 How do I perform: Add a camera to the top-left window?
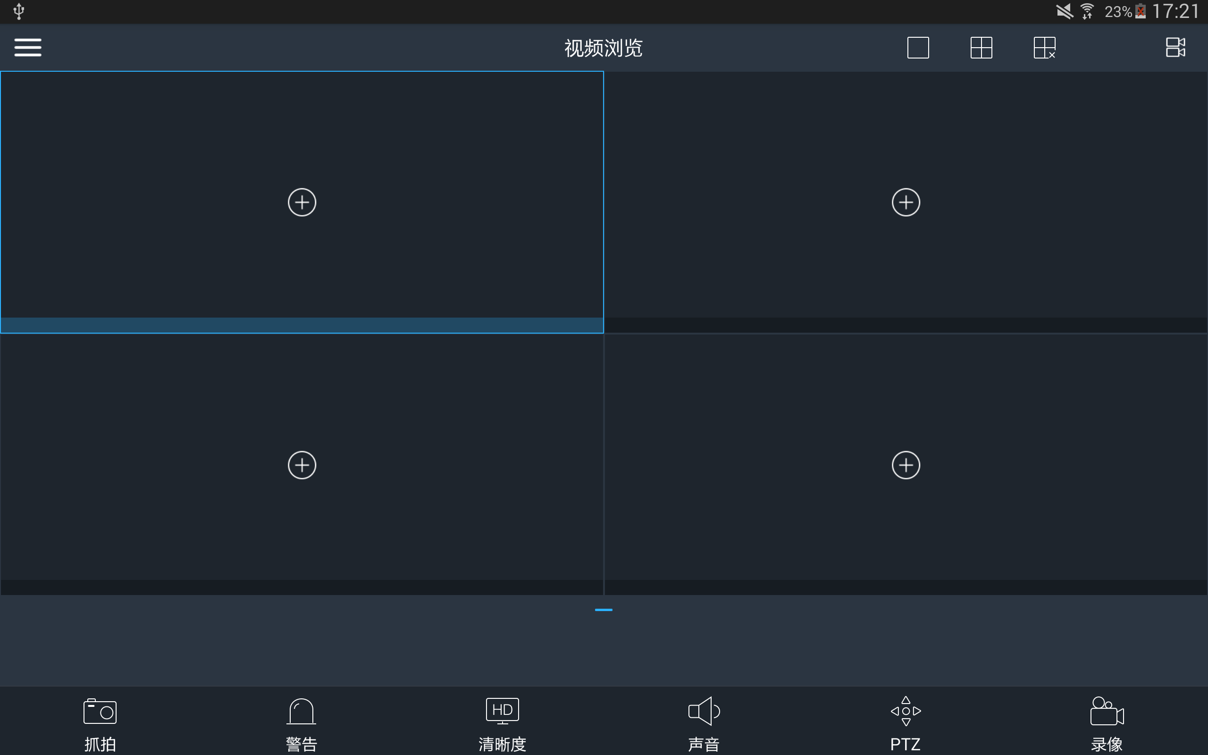302,202
